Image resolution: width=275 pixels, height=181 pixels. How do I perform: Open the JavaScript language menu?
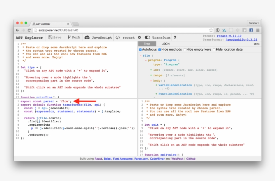click(x=98, y=37)
